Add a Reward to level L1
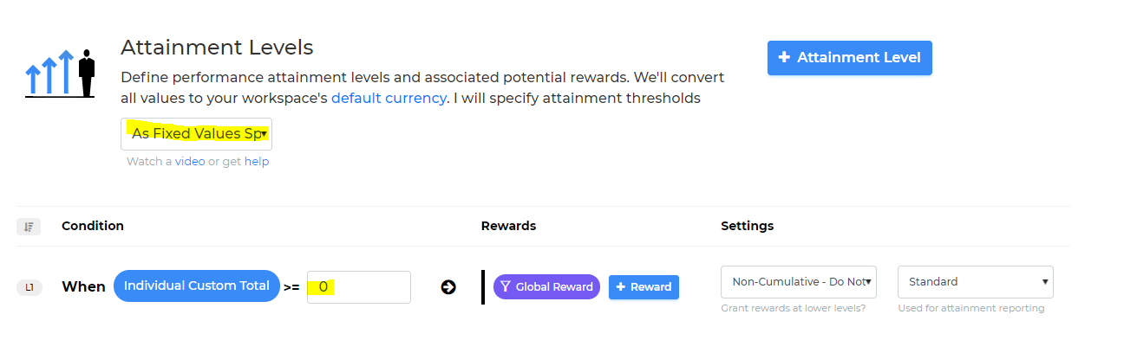This screenshot has width=1137, height=353. [x=644, y=287]
